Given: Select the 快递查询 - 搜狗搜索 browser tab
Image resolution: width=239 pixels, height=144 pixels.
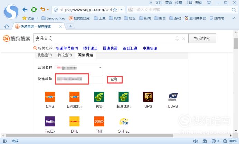Looking at the screenshot, I should coord(39,26).
